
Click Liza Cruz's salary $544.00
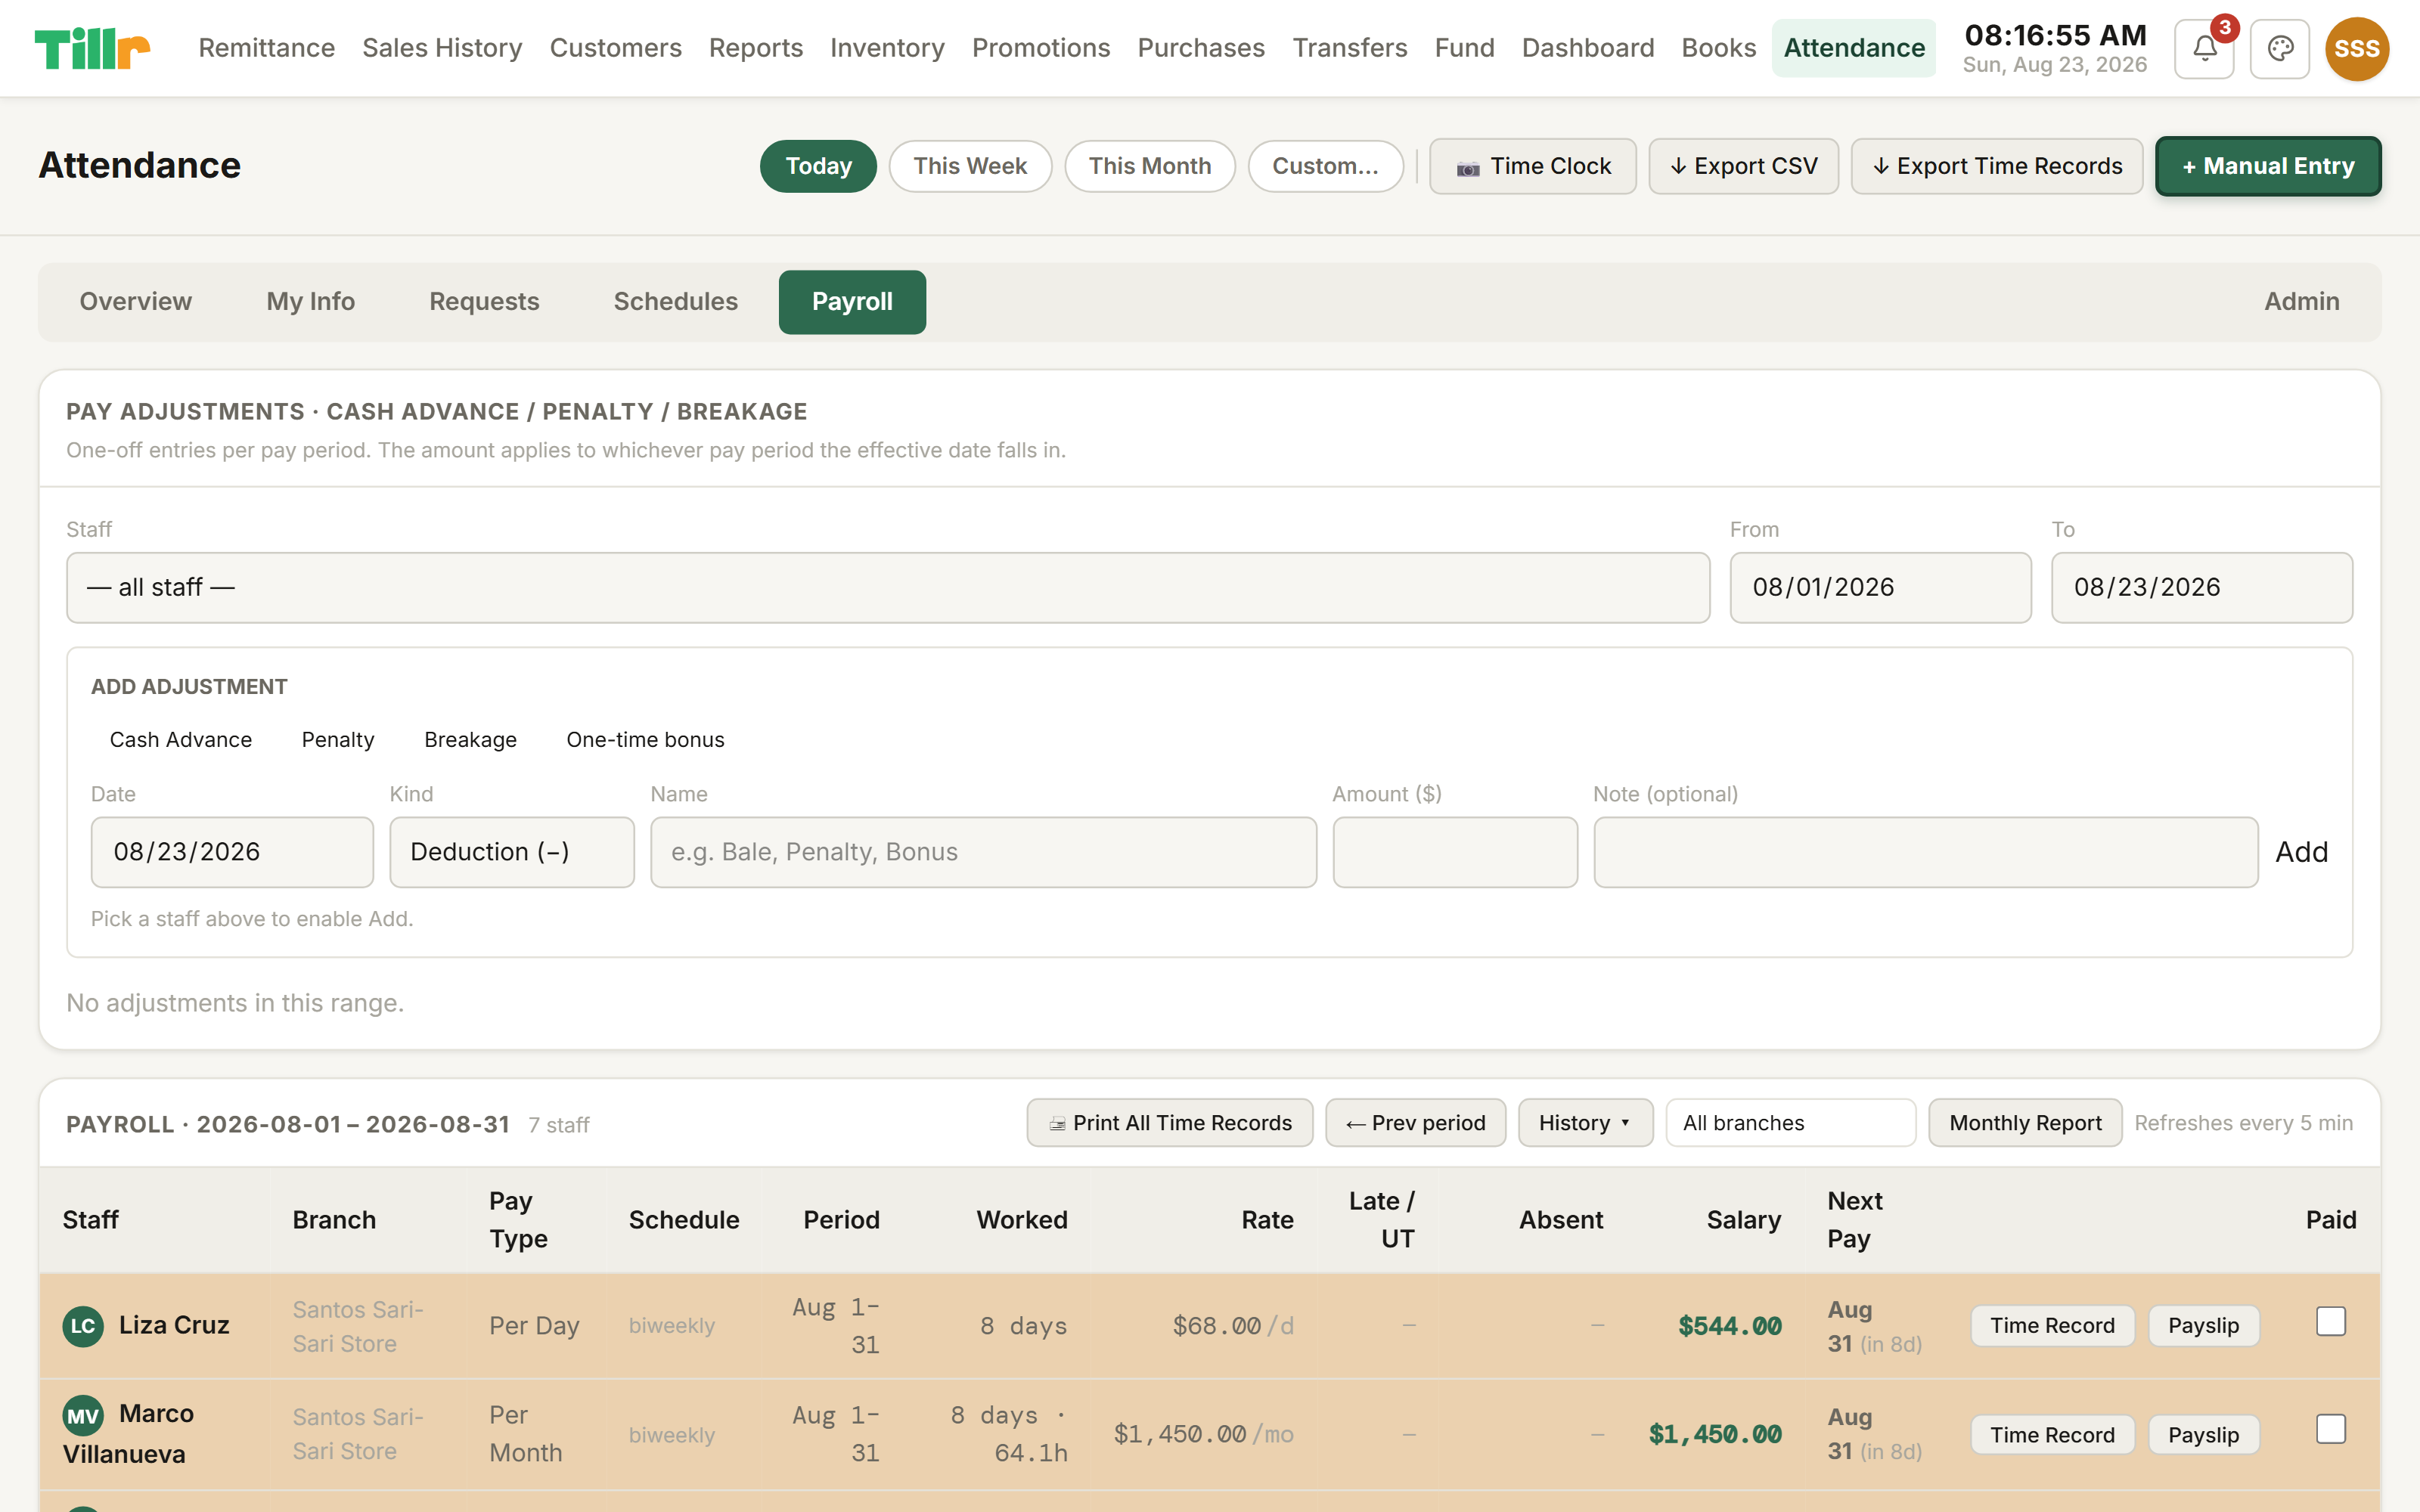coord(1729,1326)
